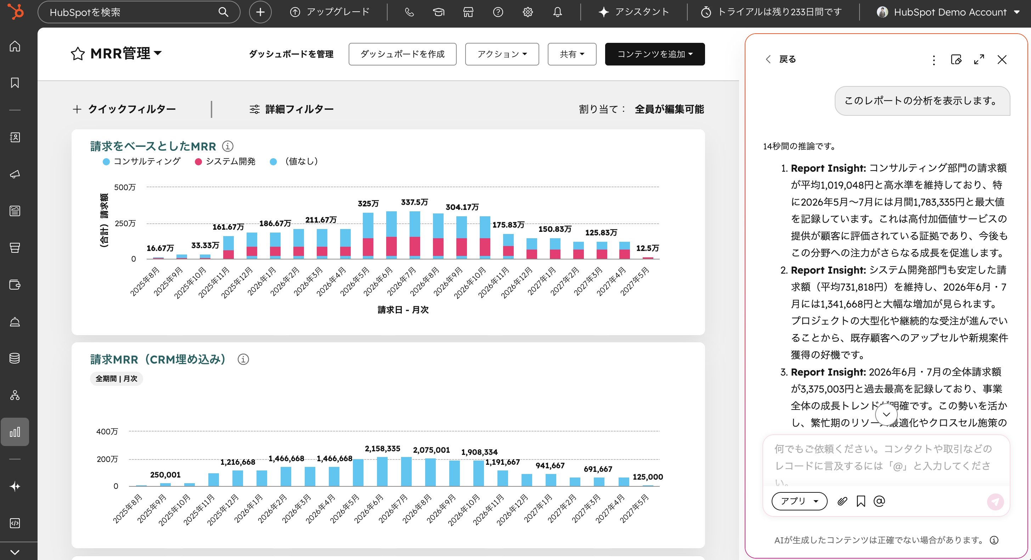Insert an @ mention in the assistant message box

[x=879, y=501]
